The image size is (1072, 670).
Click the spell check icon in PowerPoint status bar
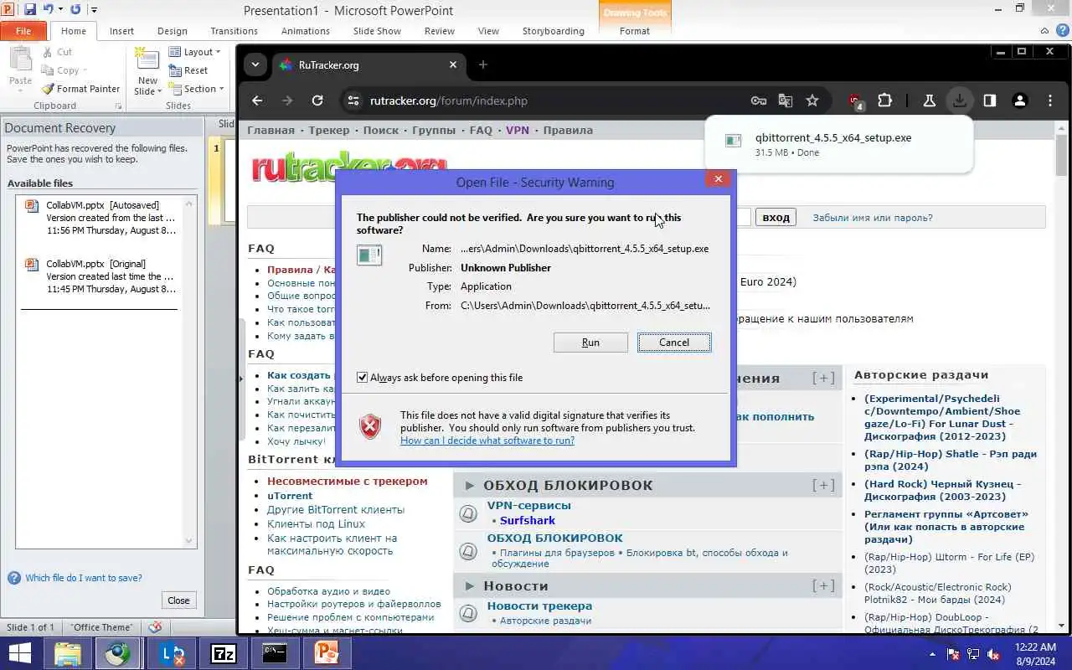(155, 627)
